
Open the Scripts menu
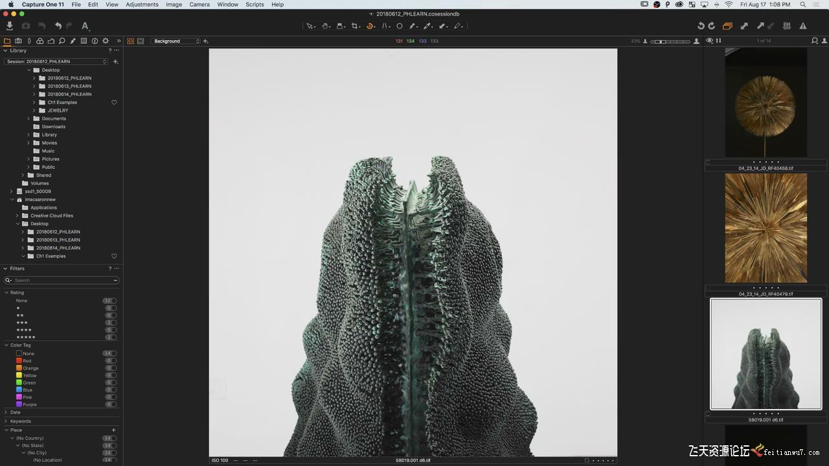255,5
